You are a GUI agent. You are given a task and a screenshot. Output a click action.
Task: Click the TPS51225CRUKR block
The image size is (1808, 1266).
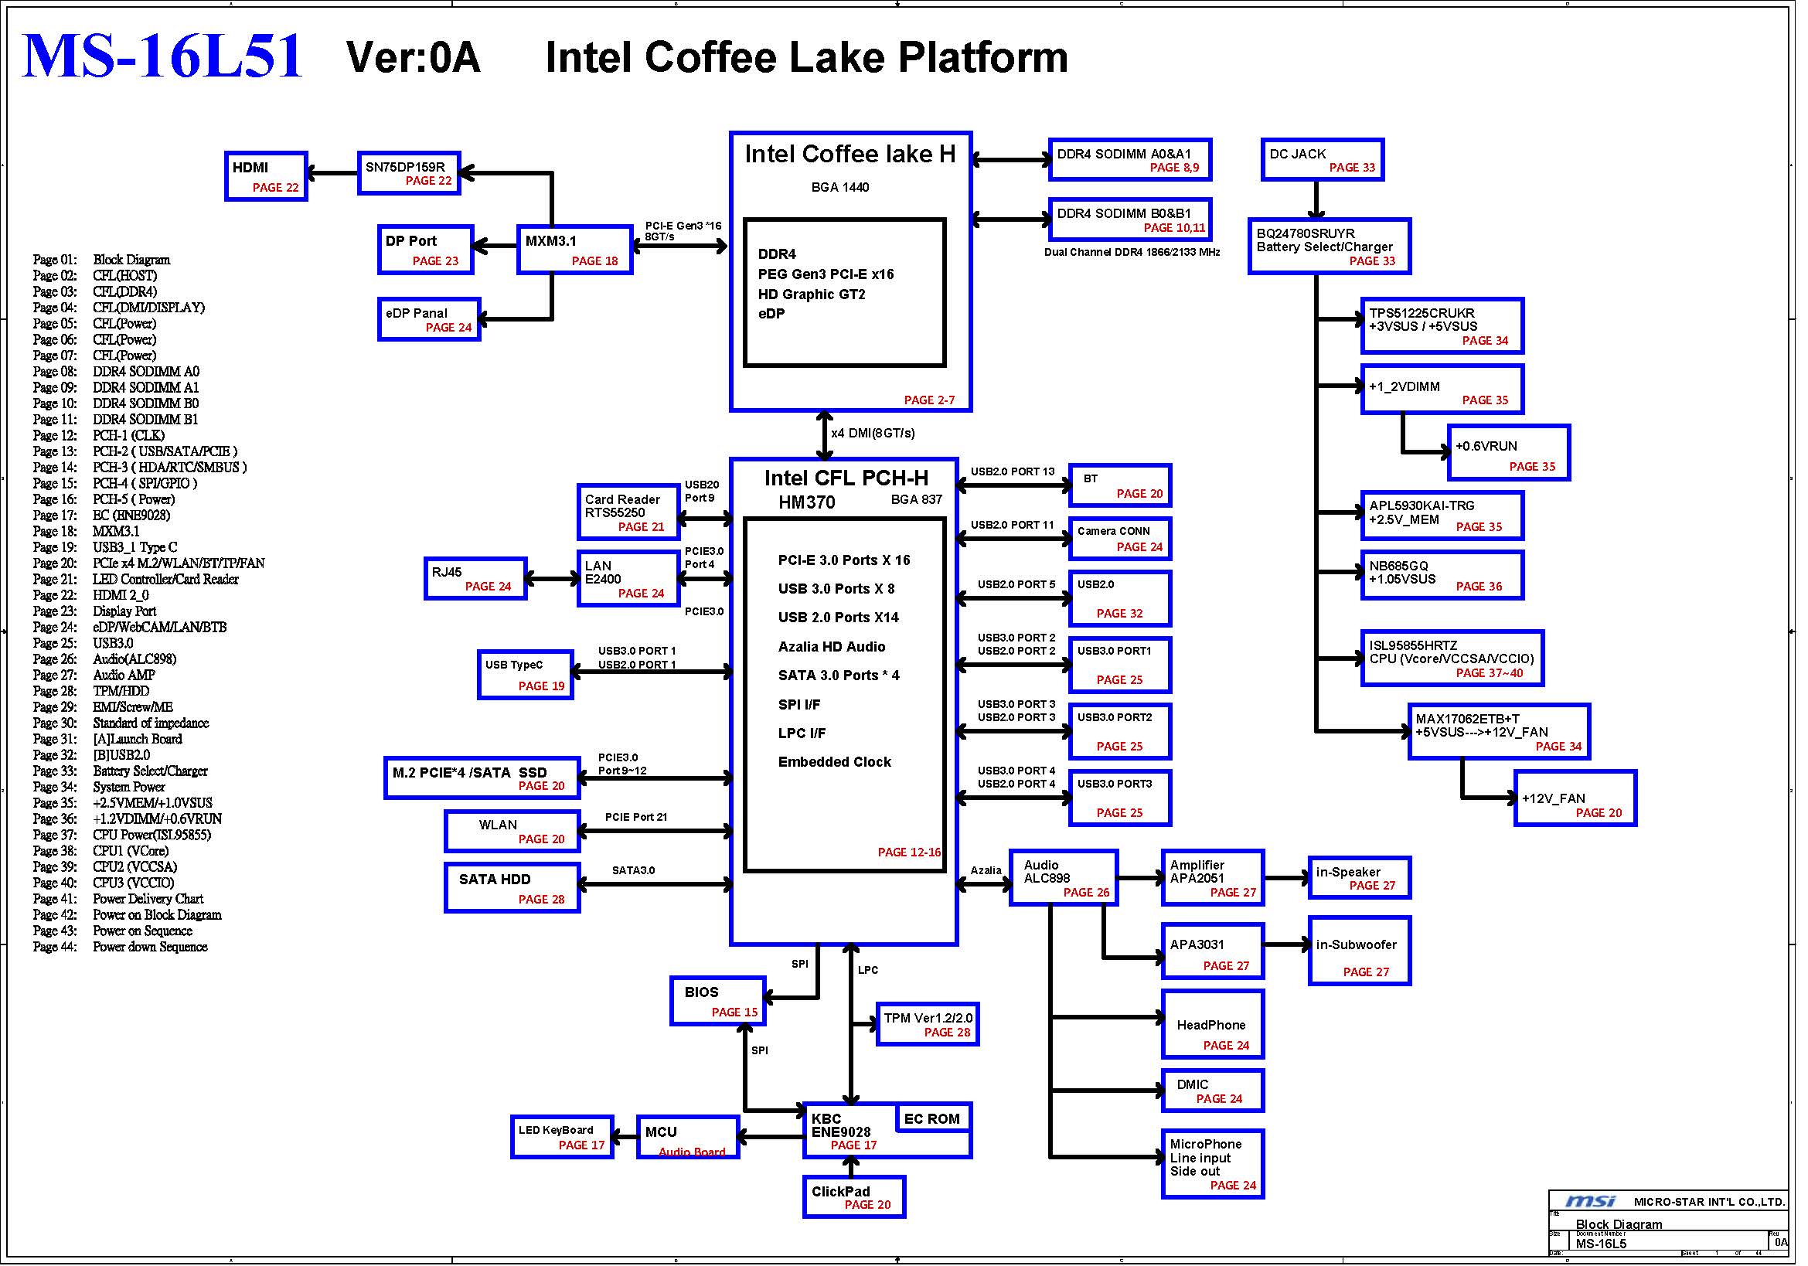pos(1442,326)
